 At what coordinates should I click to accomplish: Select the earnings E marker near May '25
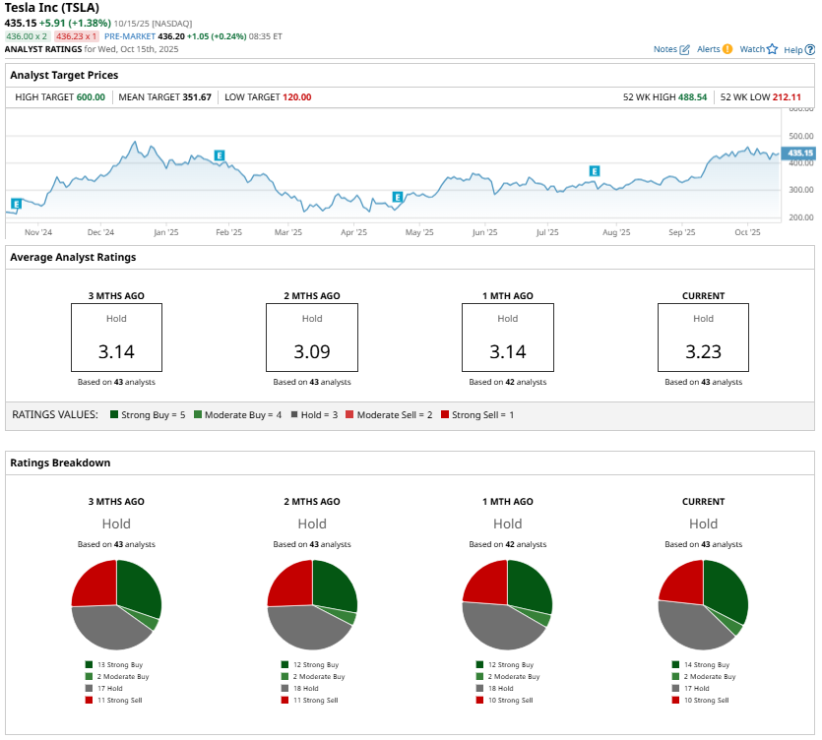[x=398, y=197]
